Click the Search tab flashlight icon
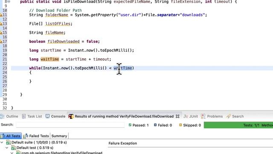This screenshot has height=154, width=273. click(x=229, y=116)
